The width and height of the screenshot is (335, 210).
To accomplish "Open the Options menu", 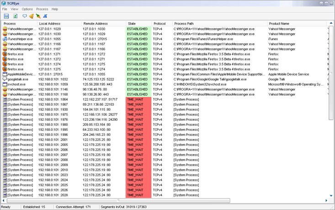I will [x=27, y=9].
